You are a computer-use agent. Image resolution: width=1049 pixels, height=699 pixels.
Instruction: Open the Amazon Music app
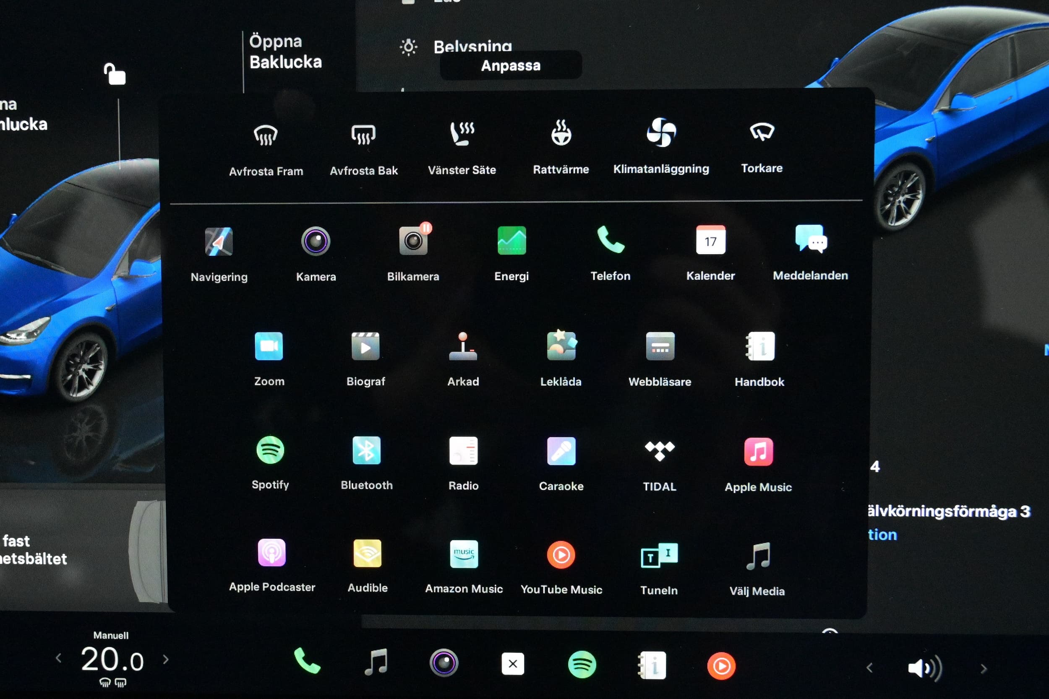point(464,566)
